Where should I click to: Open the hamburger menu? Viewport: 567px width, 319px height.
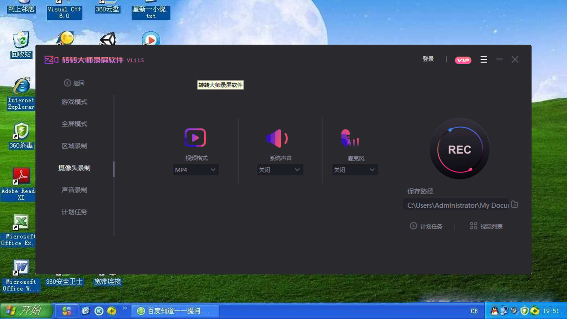484,60
